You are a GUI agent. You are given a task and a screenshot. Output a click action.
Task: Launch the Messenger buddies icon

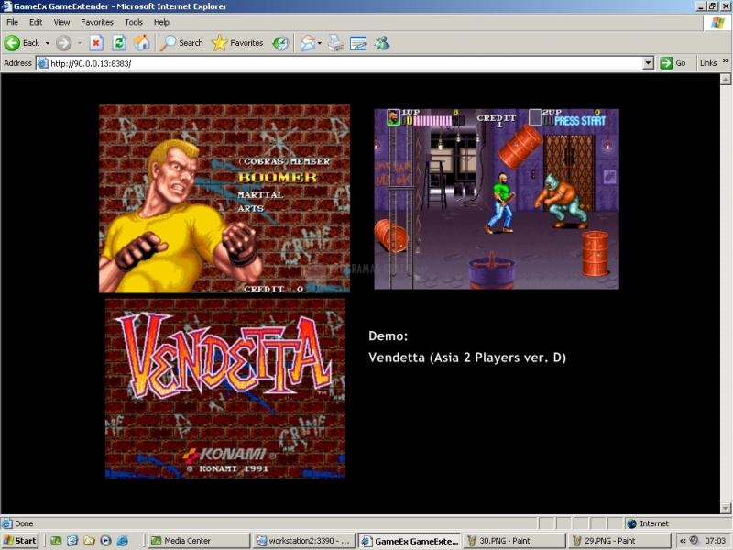click(381, 43)
